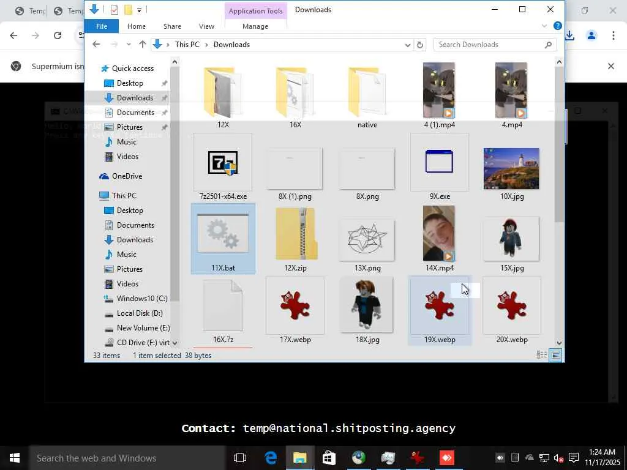This screenshot has height=470, width=627.
Task: Switch to large thumbnails view icon
Action: point(555,356)
